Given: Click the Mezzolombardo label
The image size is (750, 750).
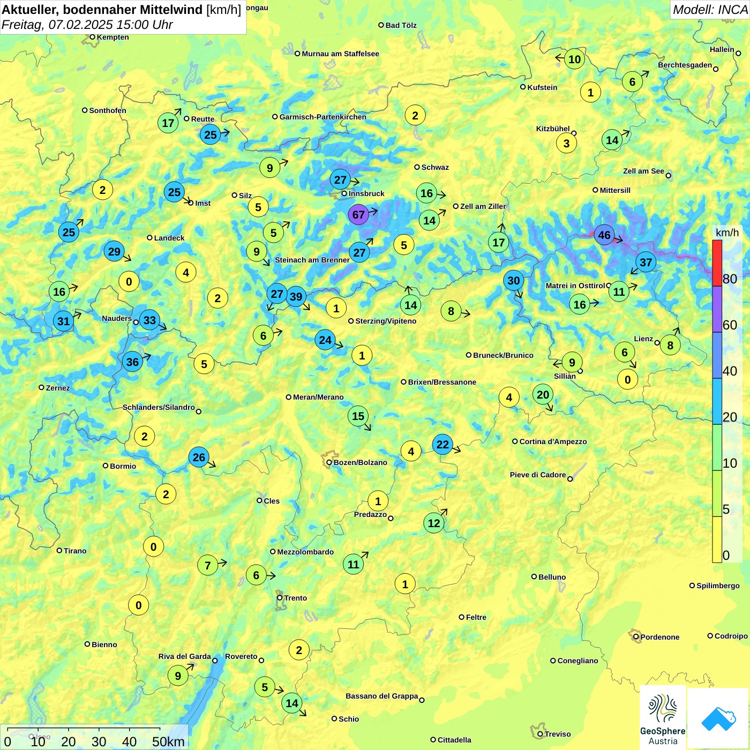Looking at the screenshot, I should pos(305,552).
